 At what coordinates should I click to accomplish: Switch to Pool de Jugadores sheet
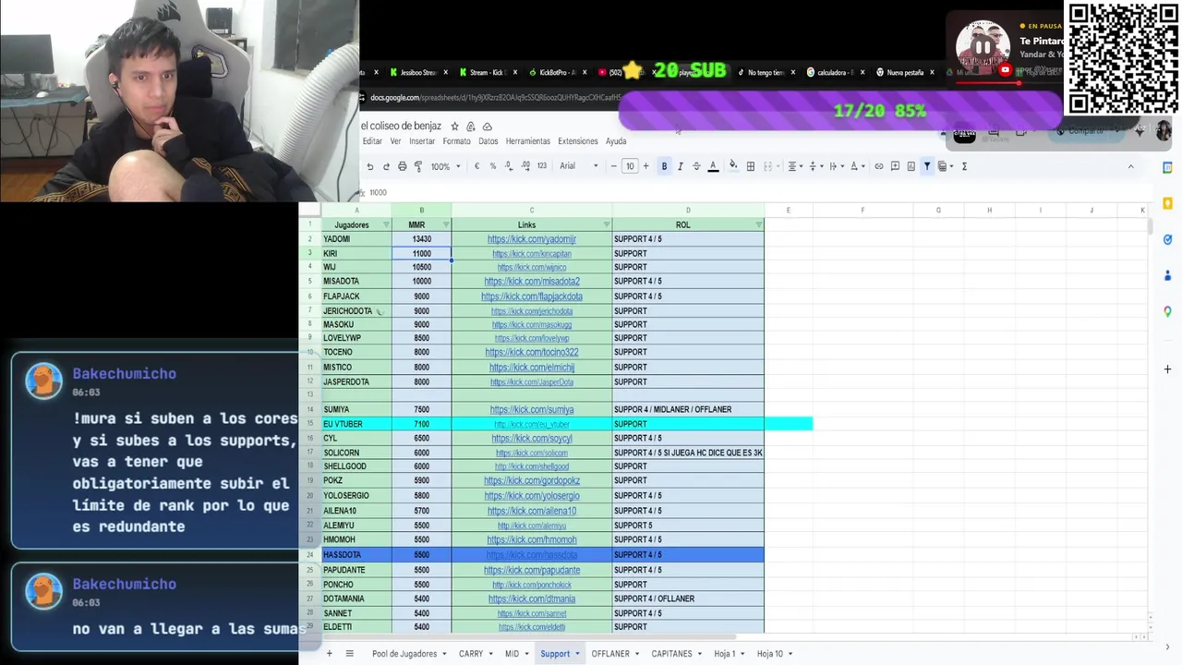pyautogui.click(x=404, y=654)
